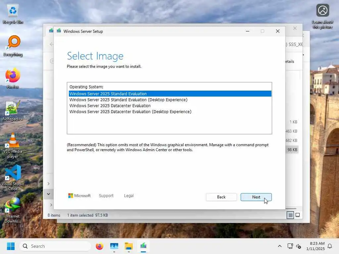Click the Back button
The width and height of the screenshot is (339, 254).
pos(221,197)
